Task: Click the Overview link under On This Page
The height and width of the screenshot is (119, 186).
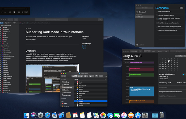Action: [84, 46]
